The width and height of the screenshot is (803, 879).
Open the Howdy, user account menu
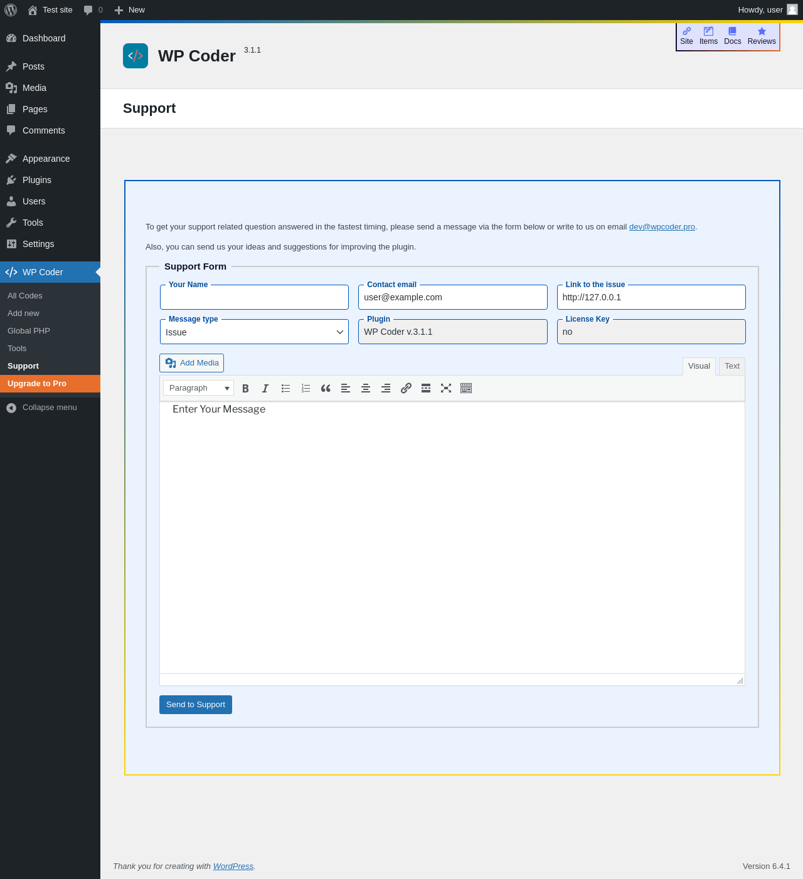(x=768, y=10)
